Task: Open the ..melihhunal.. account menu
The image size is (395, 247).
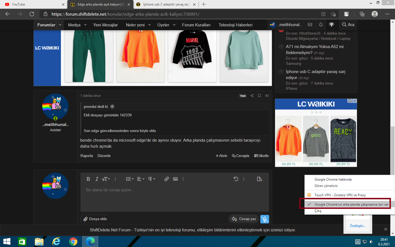Action: coord(286,25)
